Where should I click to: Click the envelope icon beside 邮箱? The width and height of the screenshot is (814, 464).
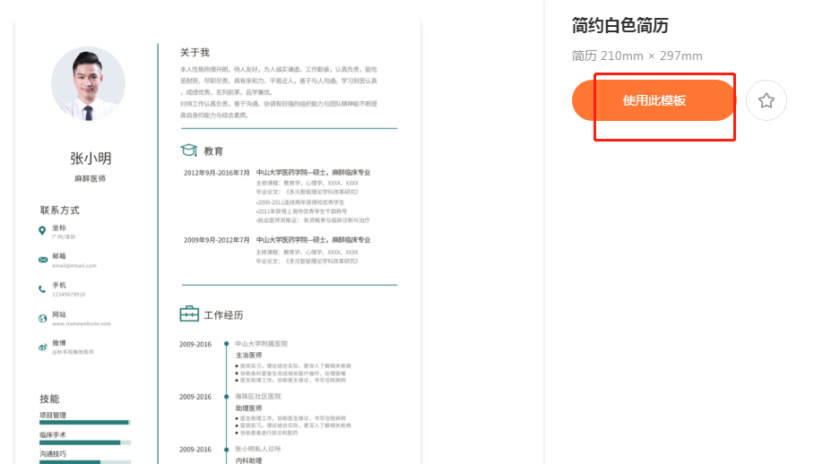(x=42, y=260)
